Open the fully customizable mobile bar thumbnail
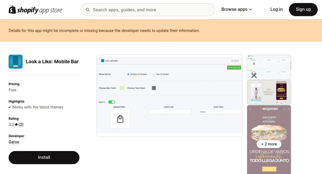322x174 pixels. click(269, 92)
